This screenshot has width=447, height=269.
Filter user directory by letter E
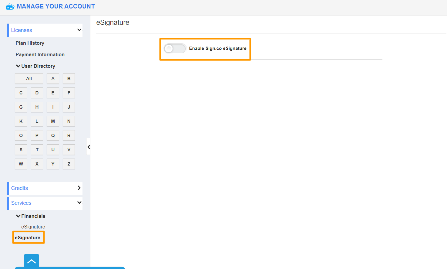tap(53, 93)
